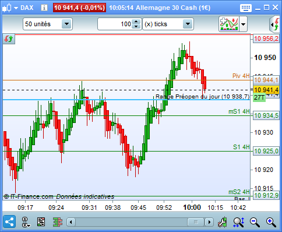Increase tick value with up stepper

[136, 22]
